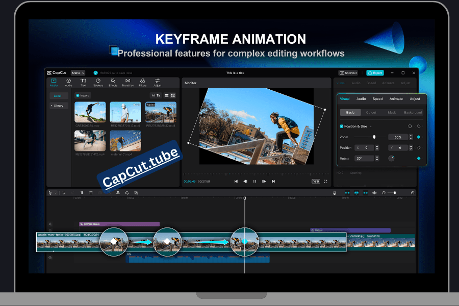Image resolution: width=459 pixels, height=306 pixels.
Task: Switch to the Cutout sub-tab
Action: click(x=371, y=112)
